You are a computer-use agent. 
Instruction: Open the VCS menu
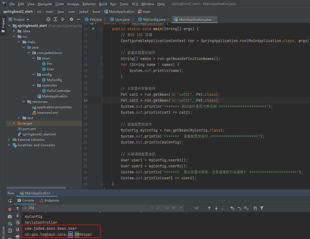(x=135, y=4)
